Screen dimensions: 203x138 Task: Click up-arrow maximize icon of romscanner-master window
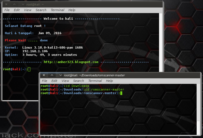coord(52,75)
